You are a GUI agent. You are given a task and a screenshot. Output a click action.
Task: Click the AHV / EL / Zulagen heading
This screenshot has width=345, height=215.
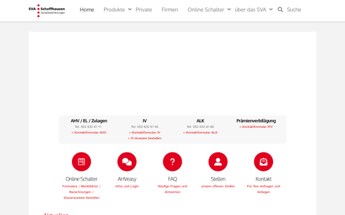pos(89,121)
